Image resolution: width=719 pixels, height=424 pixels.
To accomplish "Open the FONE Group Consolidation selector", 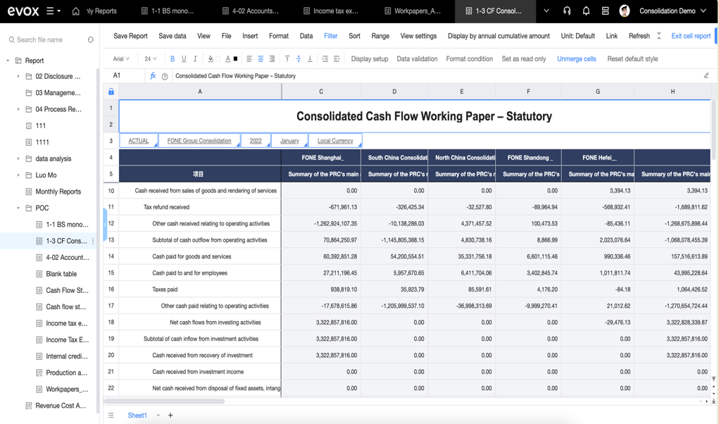I will 199,141.
